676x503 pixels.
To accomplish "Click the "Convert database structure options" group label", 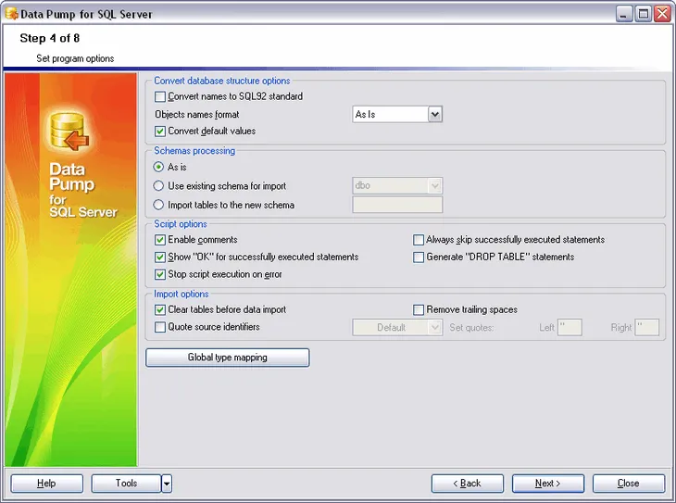I will [x=222, y=81].
